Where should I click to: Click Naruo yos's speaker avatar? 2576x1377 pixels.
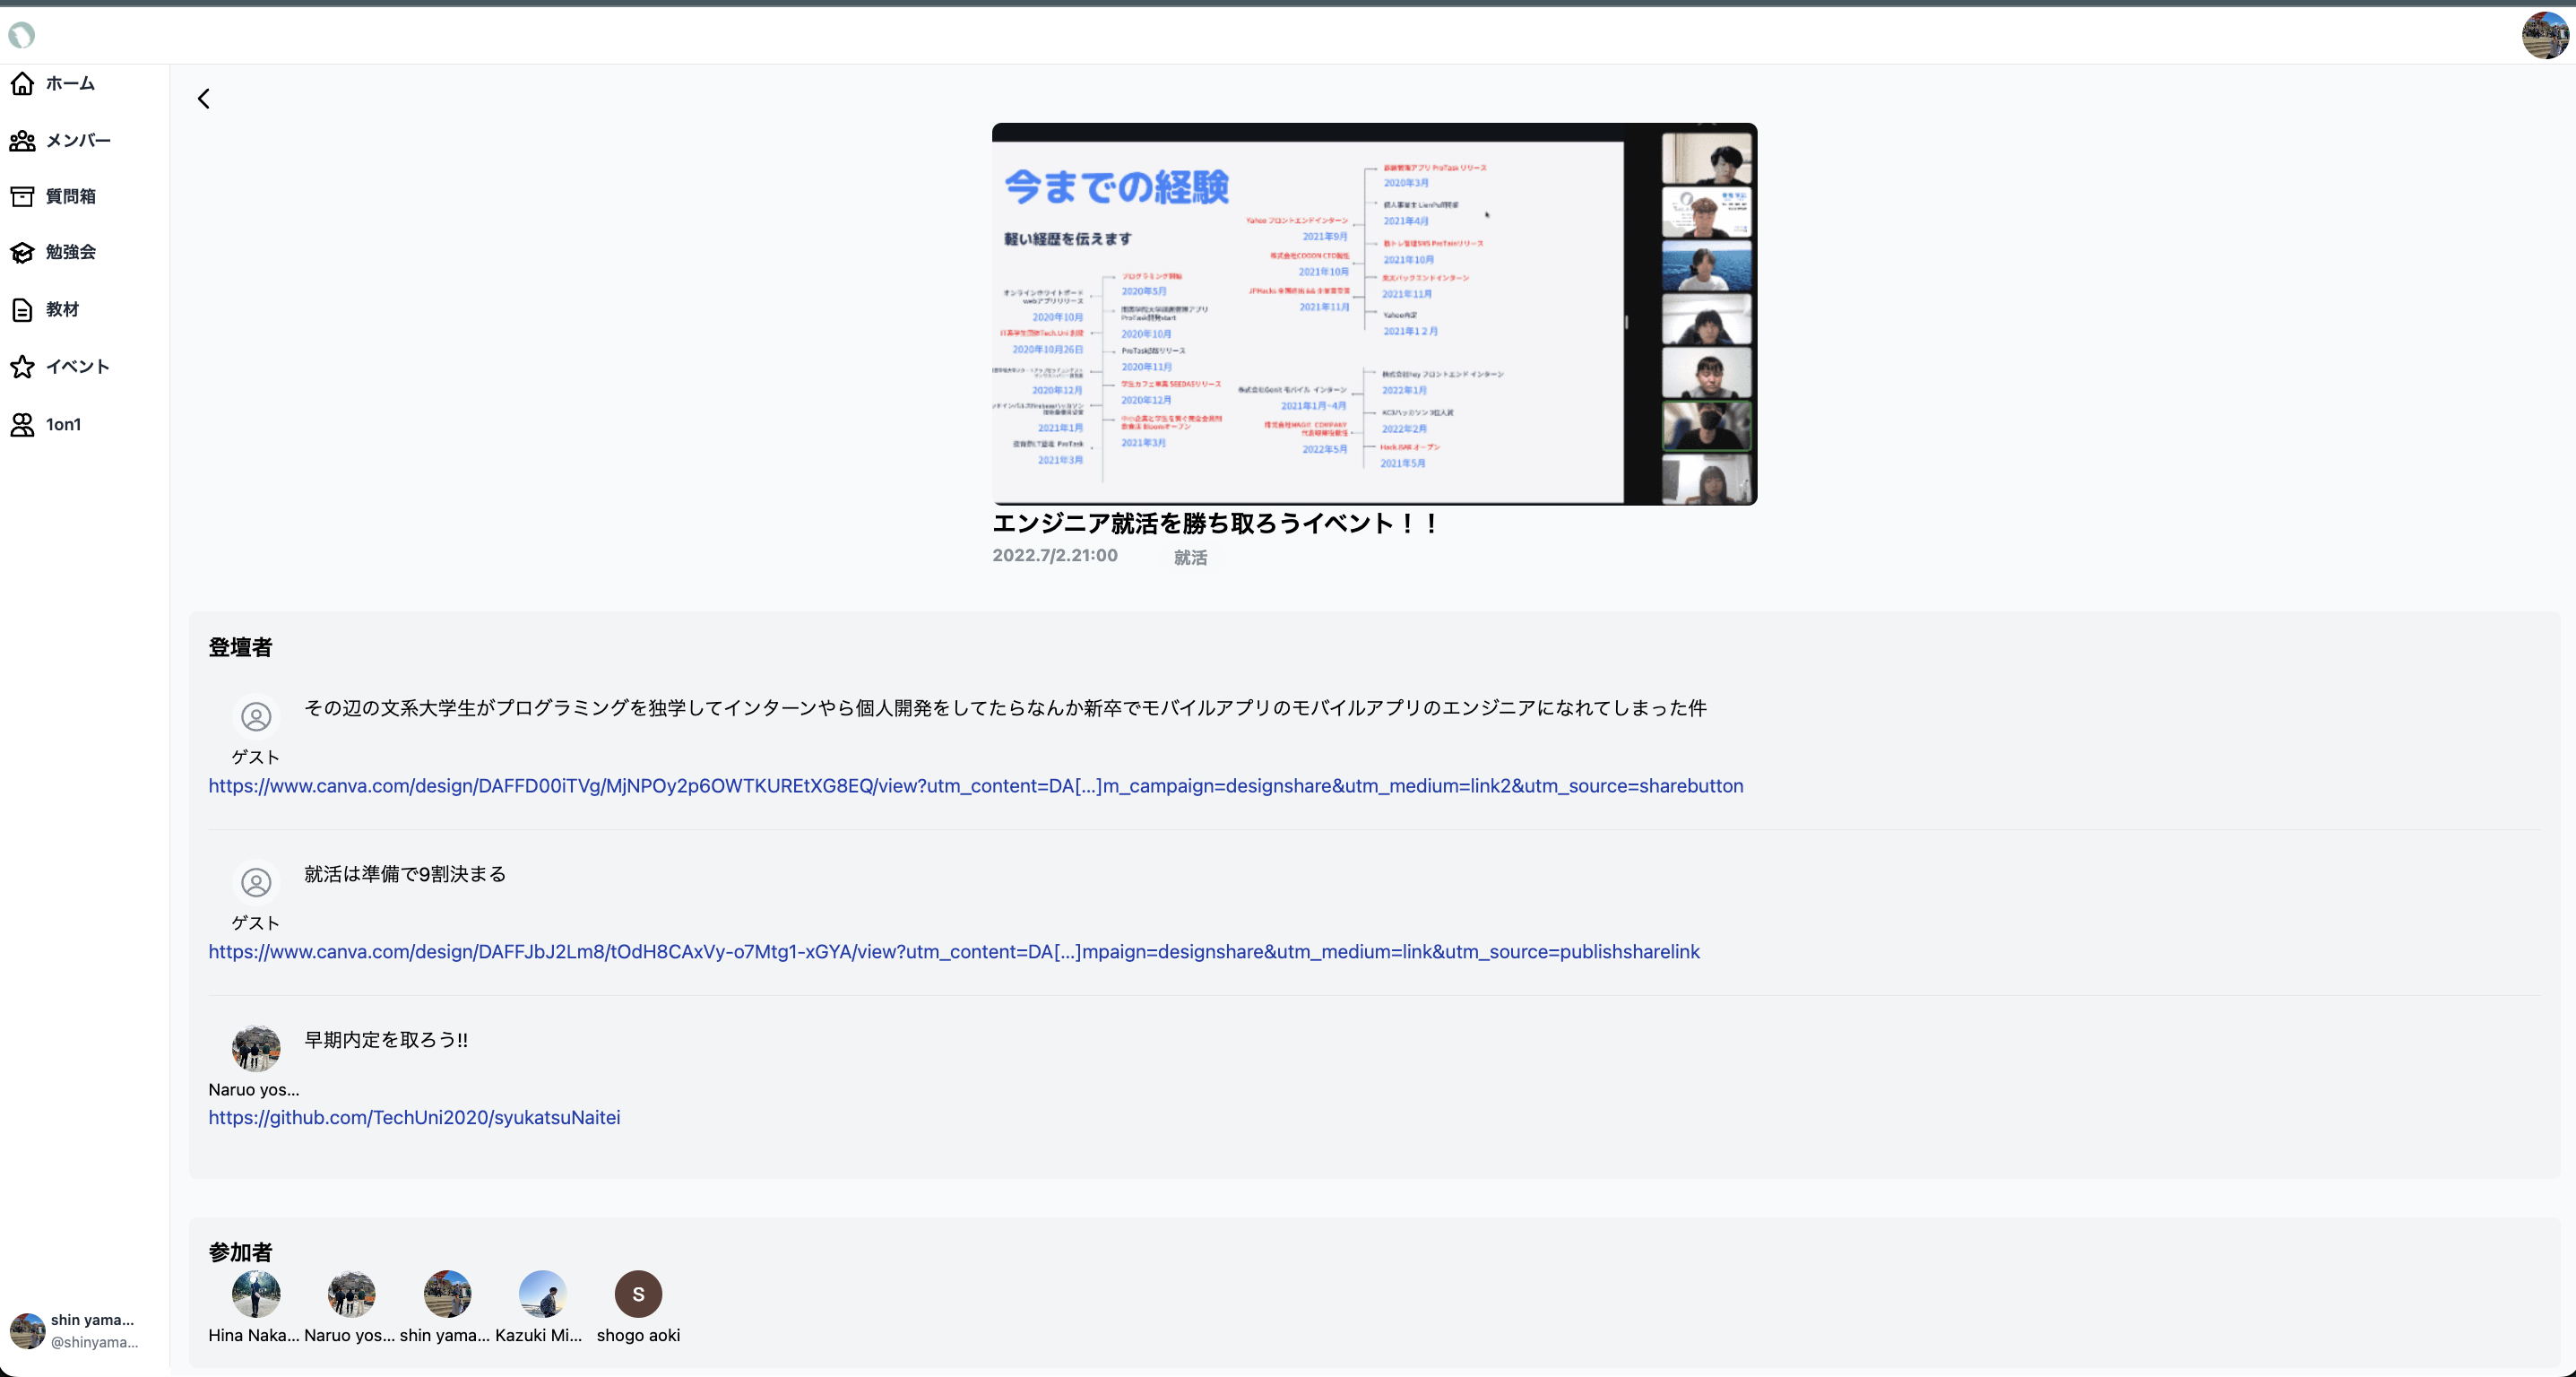[x=255, y=1048]
